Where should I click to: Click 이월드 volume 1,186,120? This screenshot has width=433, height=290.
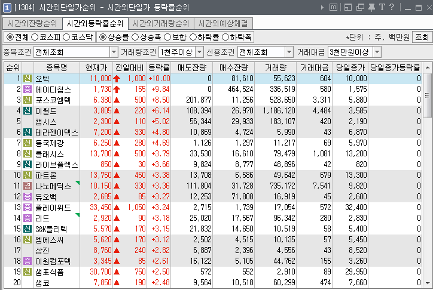[x=279, y=111]
